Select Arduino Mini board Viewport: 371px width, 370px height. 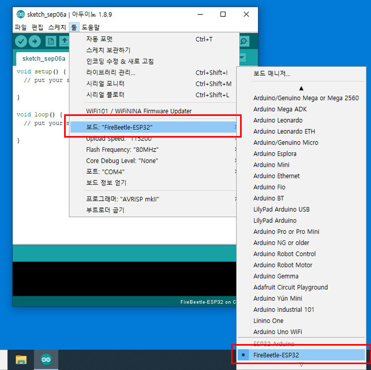(301, 165)
